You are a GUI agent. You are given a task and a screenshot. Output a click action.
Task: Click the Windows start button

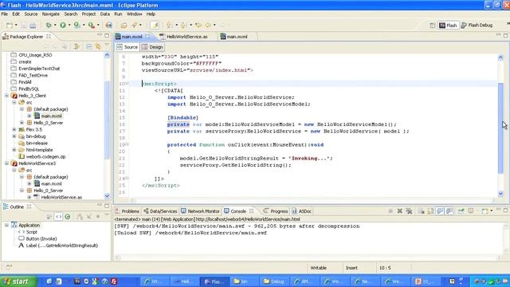pyautogui.click(x=18, y=281)
